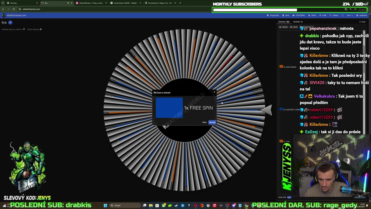Mute the audio-playing 'kra' tab speaker icon
The width and height of the screenshot is (371, 209).
click(x=68, y=3)
